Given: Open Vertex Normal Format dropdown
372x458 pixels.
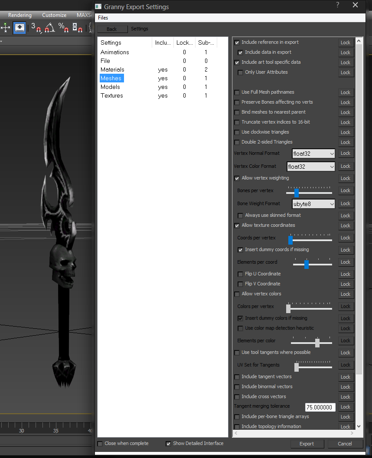Looking at the screenshot, I should click(313, 154).
